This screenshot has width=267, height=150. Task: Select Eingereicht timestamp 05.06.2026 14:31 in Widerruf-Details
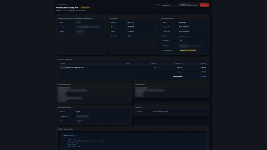coord(184,27)
